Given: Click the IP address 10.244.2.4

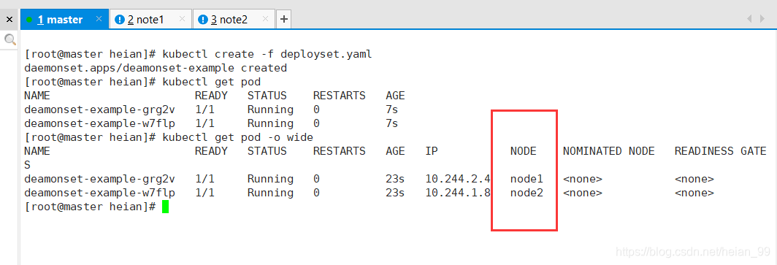Looking at the screenshot, I should [458, 179].
